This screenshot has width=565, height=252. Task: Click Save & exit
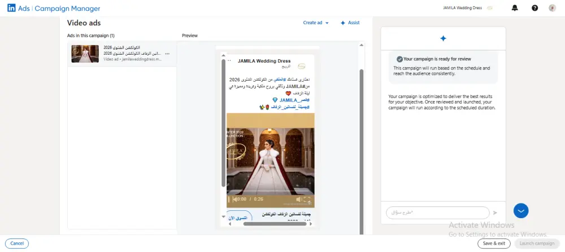pyautogui.click(x=494, y=244)
